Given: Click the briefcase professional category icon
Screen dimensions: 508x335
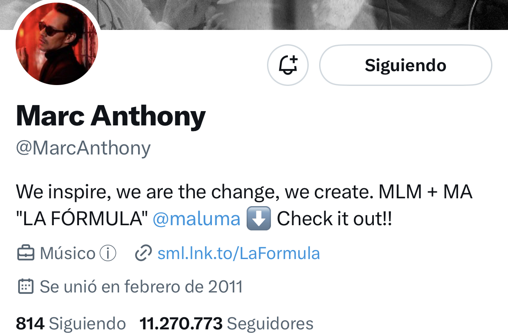Looking at the screenshot, I should point(26,253).
